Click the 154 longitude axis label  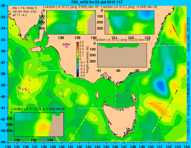187,146
